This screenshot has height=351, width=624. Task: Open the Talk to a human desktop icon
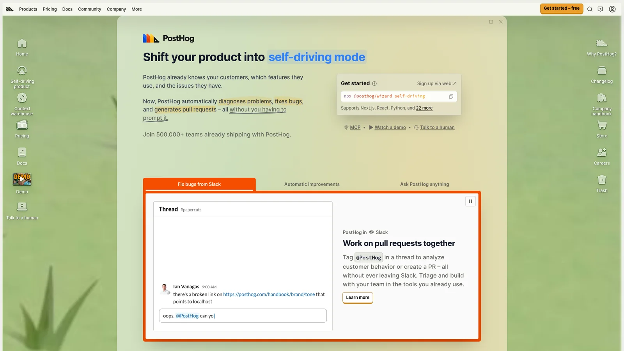click(22, 211)
